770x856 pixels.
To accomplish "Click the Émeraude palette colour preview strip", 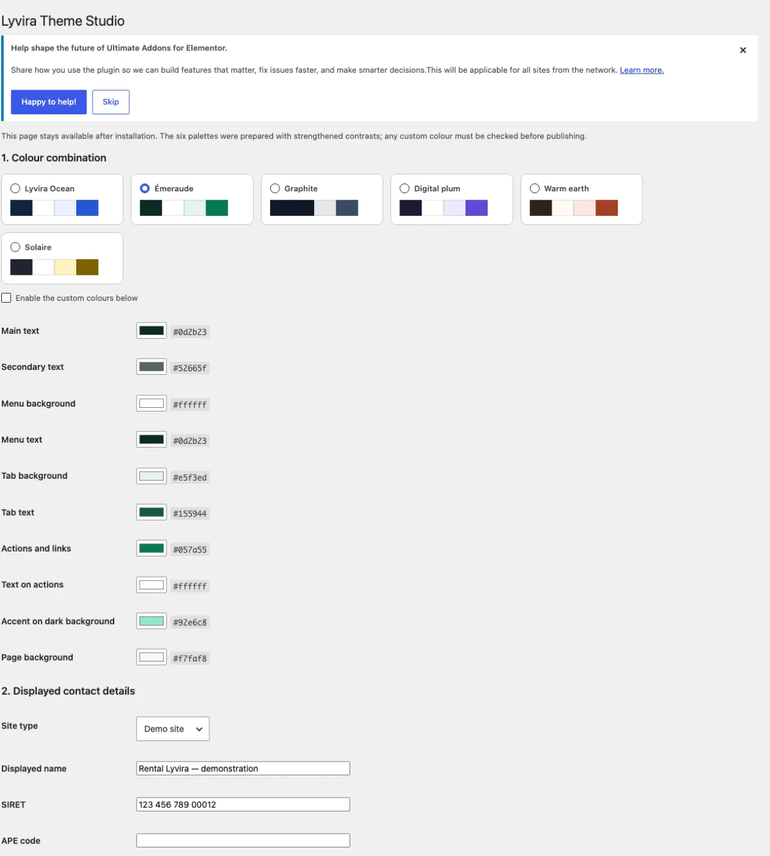I will pos(184,208).
